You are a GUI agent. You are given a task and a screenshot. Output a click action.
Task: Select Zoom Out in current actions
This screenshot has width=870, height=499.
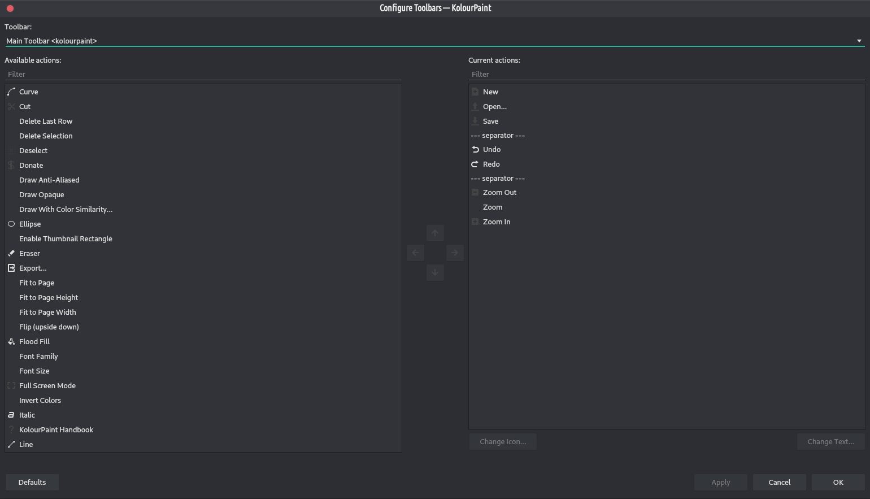click(499, 192)
